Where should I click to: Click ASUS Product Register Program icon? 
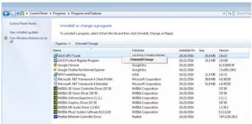pos(56,61)
